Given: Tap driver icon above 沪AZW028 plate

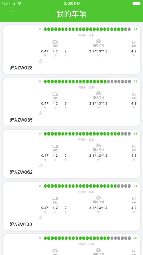Looking at the screenshot, I should tap(41, 61).
